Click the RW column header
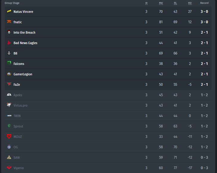Image resolution: width=217 pixels, height=173 pixels. click(161, 3)
